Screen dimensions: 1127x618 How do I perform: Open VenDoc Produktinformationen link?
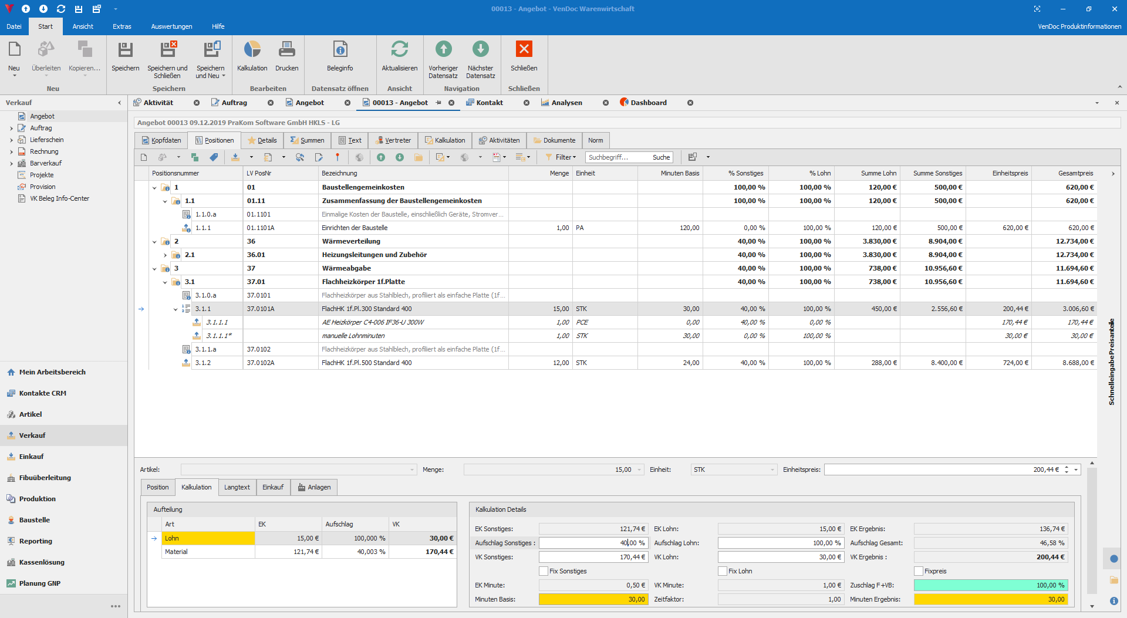tap(1079, 26)
